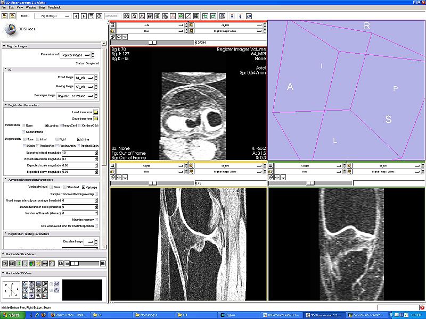Select the Rigid registration option
426x319 pixels.
[x=57, y=139]
